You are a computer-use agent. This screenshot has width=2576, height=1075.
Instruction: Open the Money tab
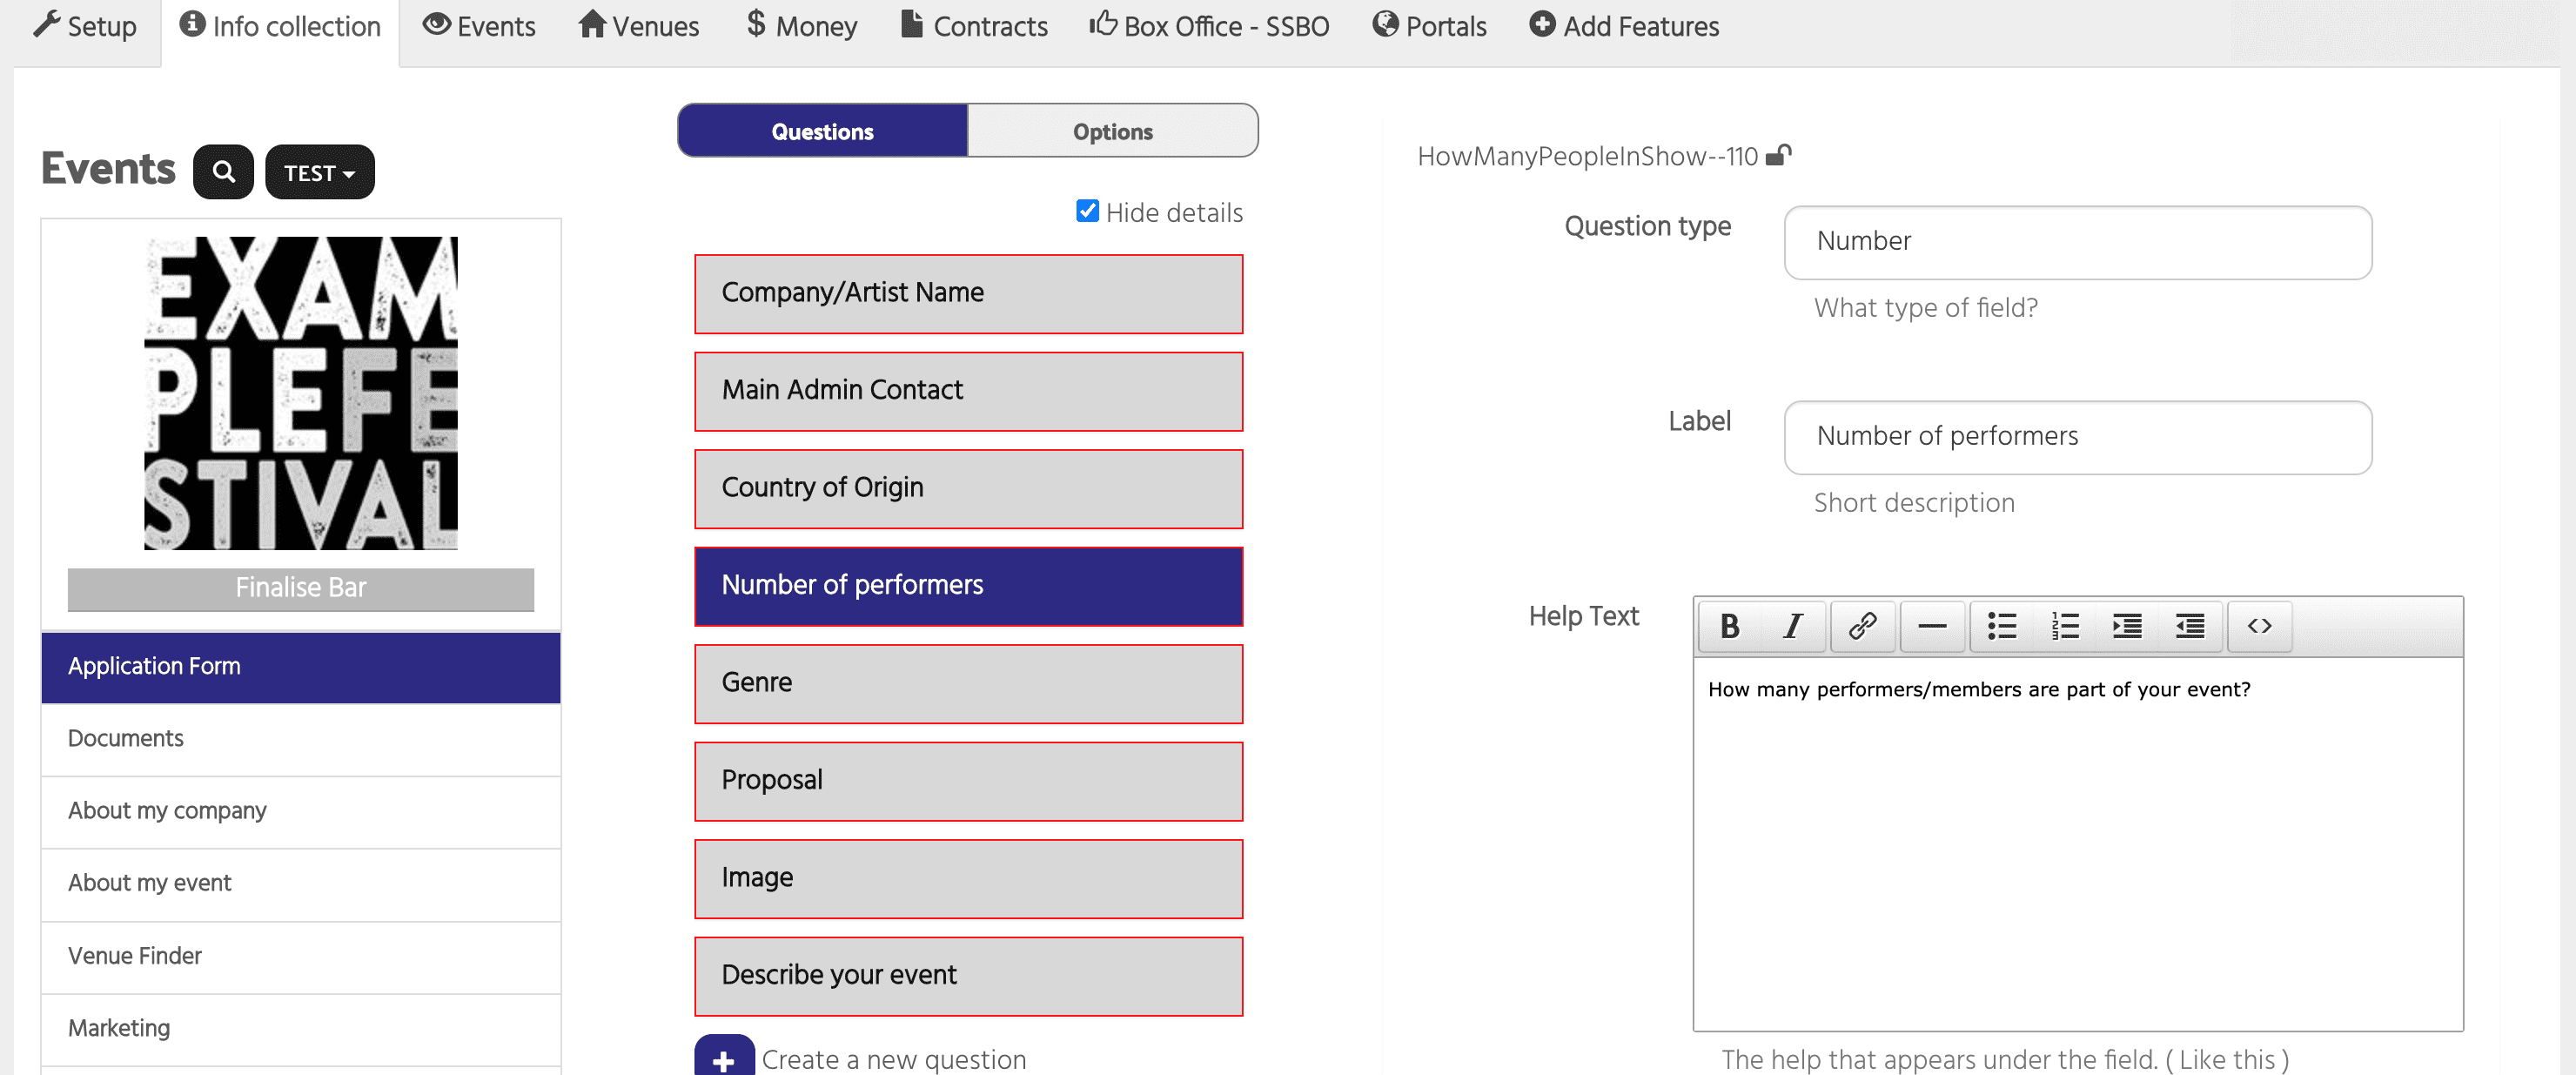pyautogui.click(x=802, y=26)
